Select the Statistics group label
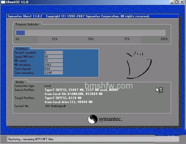 click(x=21, y=49)
